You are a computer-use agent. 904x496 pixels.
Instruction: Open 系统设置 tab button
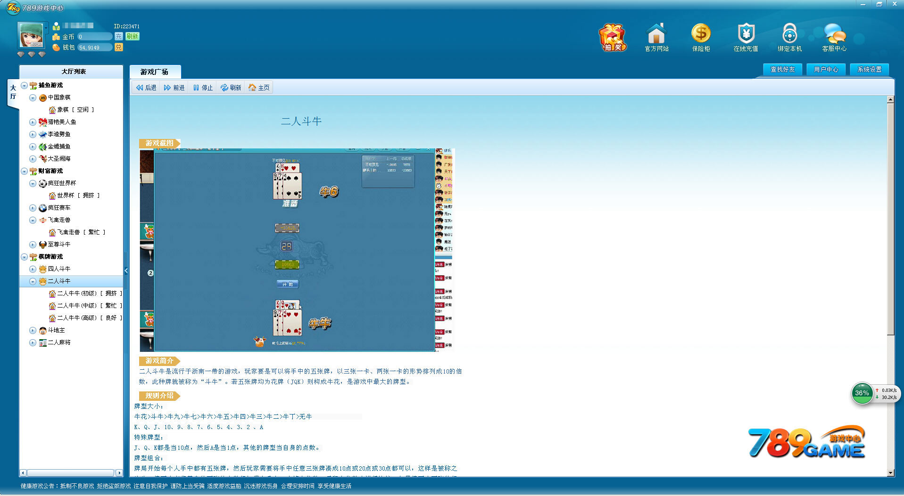coord(869,69)
